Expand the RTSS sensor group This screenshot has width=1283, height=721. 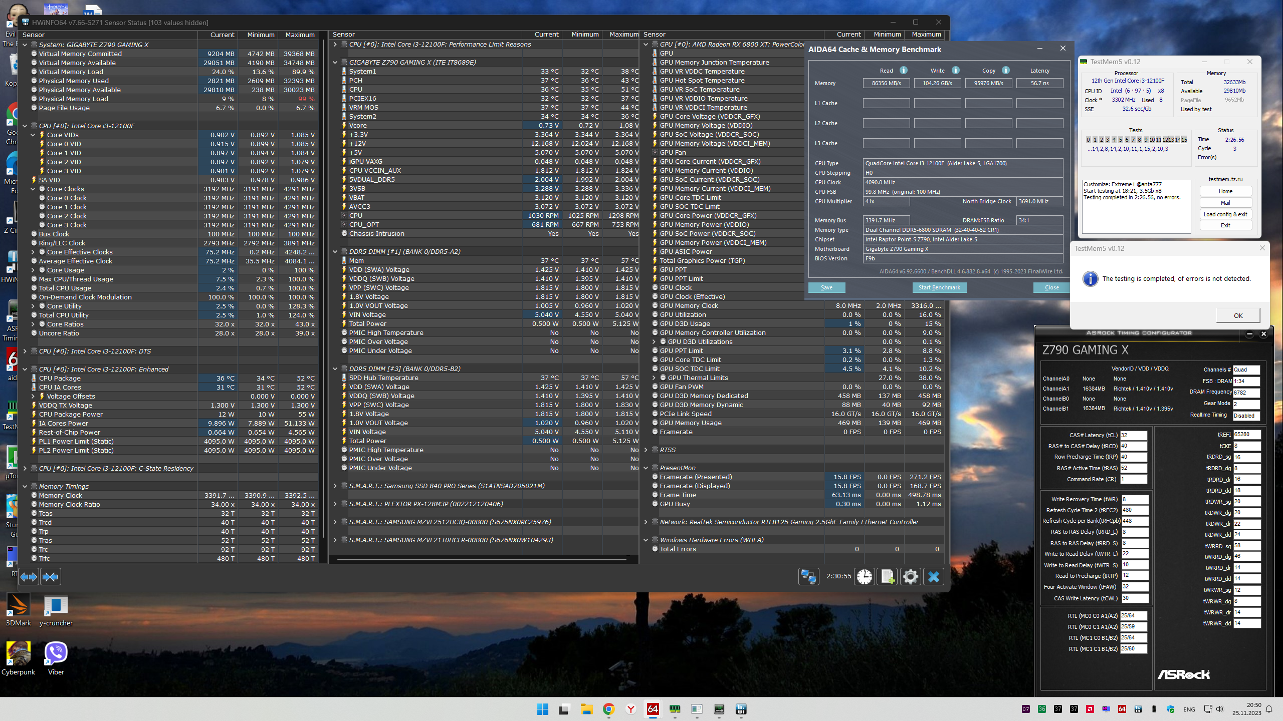646,450
